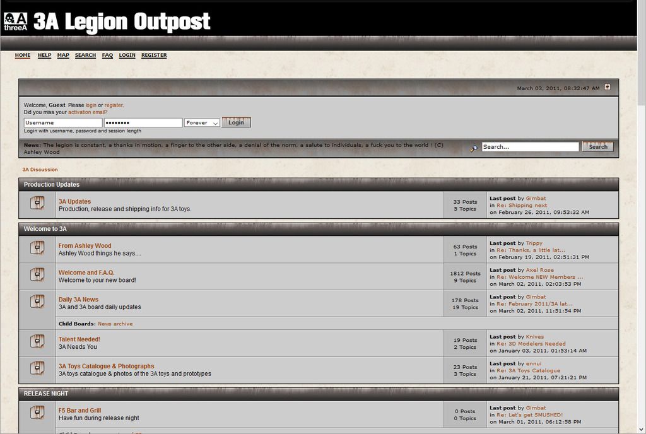Focus the Username input field
Image resolution: width=646 pixels, height=434 pixels.
click(x=63, y=123)
